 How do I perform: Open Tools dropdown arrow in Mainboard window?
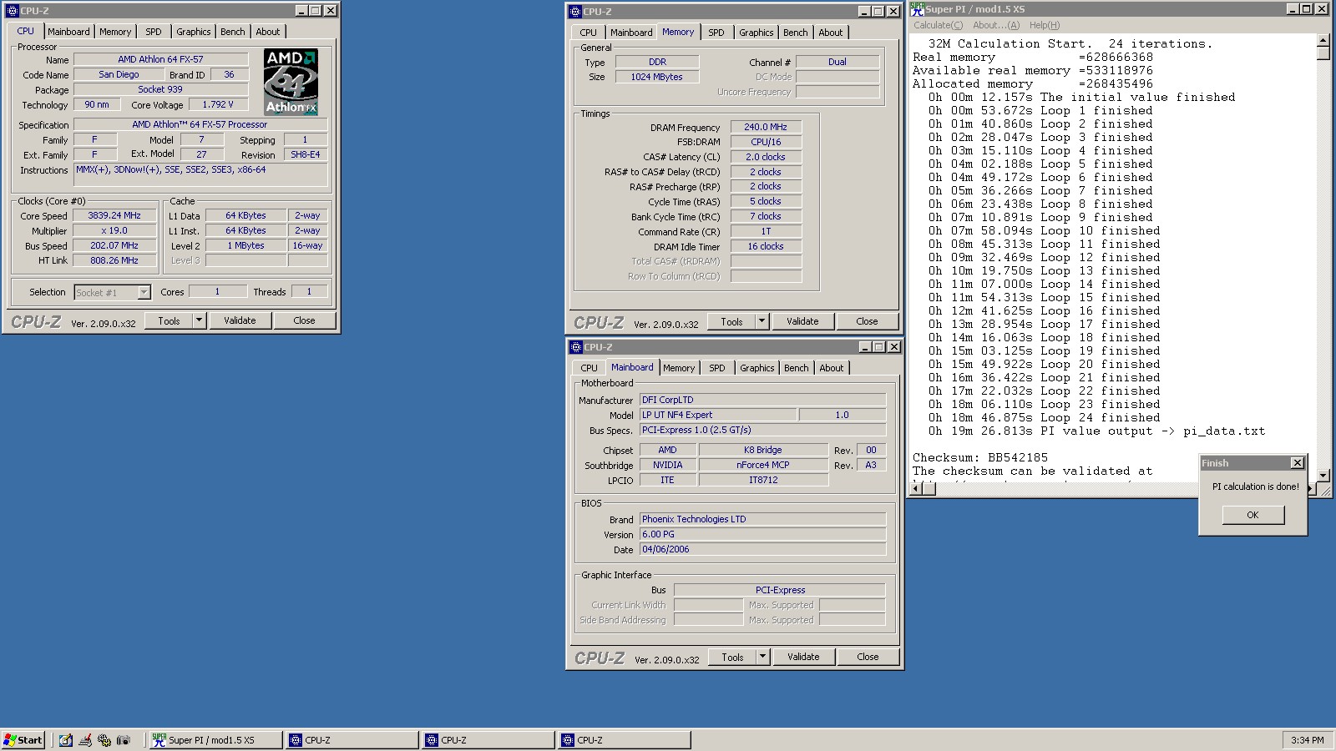coord(762,657)
